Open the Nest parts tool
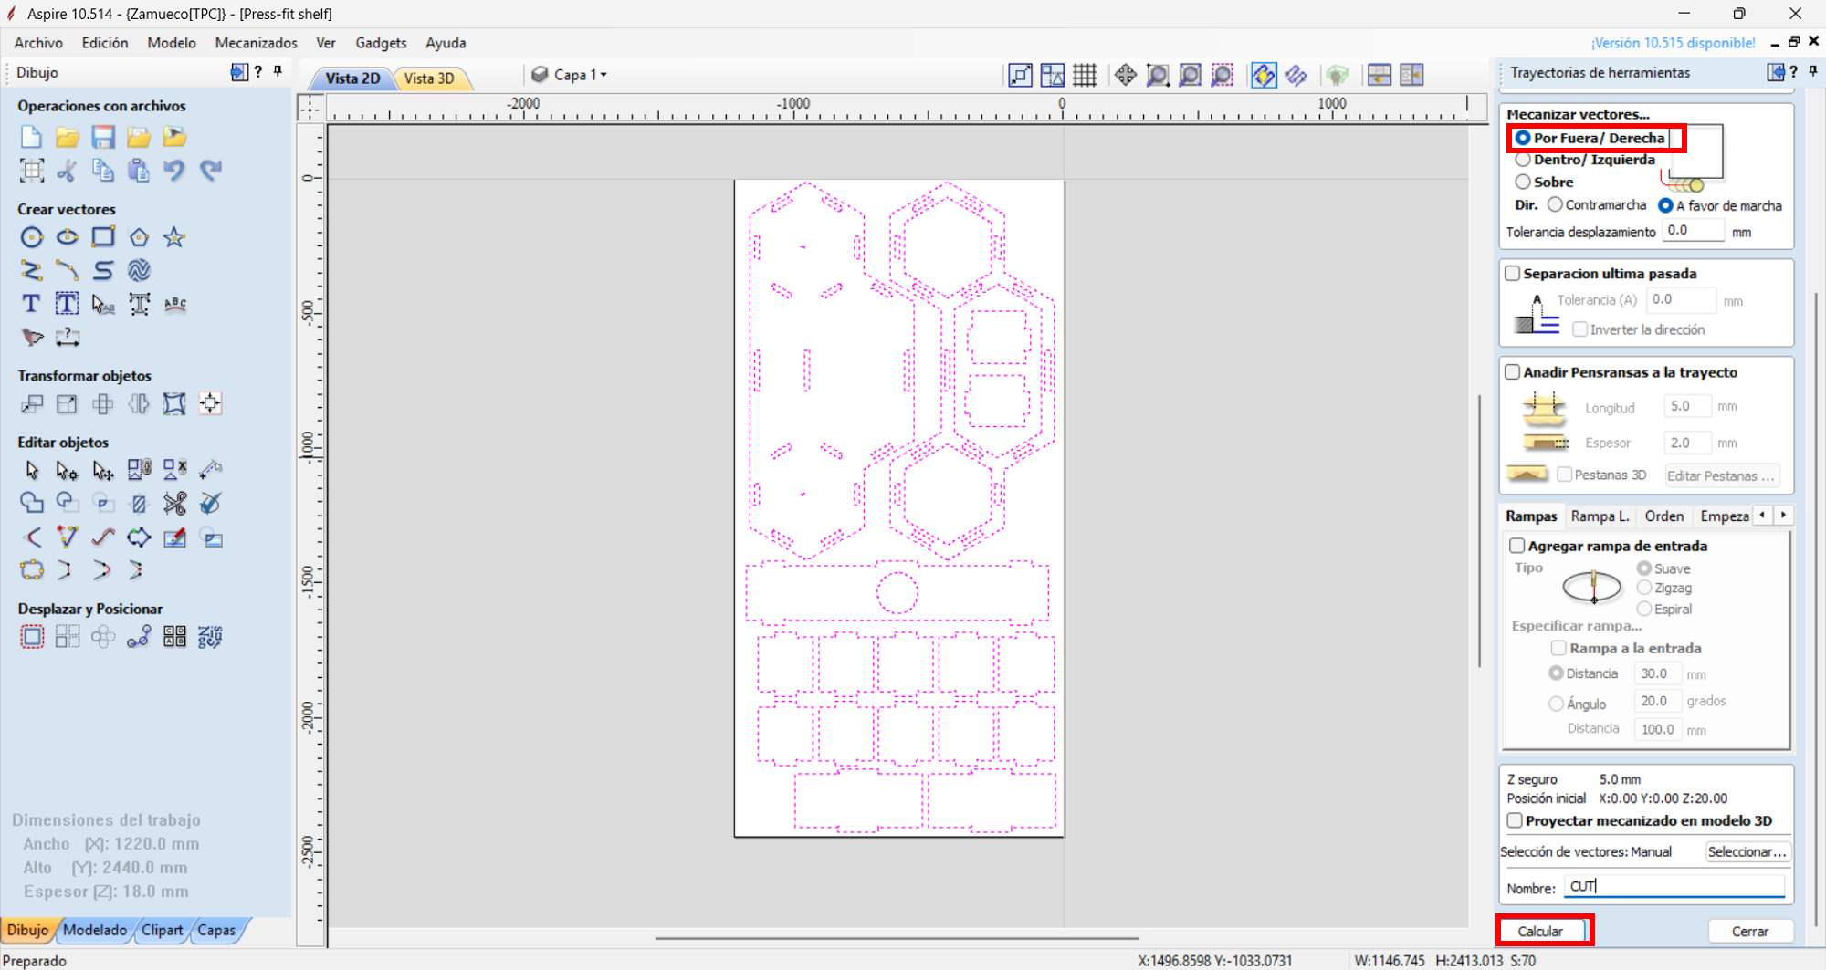This screenshot has height=970, width=1826. click(211, 636)
